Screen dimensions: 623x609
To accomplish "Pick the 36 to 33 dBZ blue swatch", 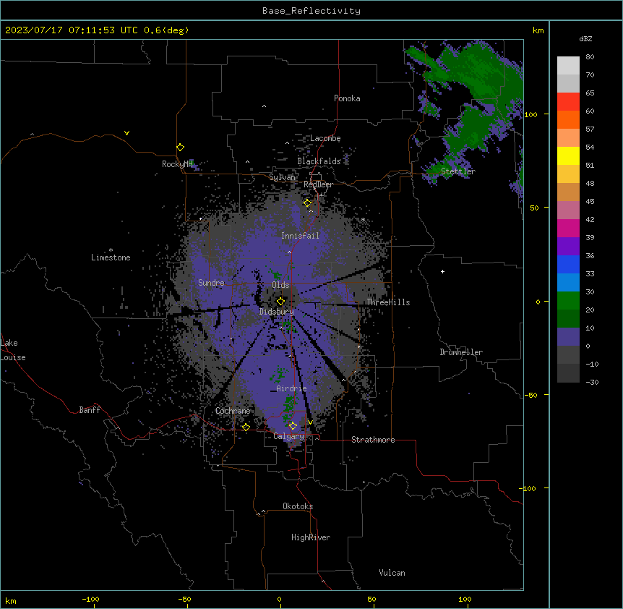I will (x=568, y=264).
